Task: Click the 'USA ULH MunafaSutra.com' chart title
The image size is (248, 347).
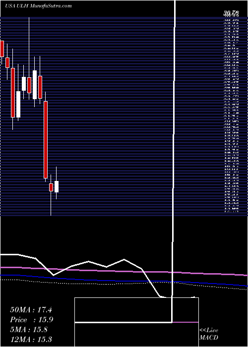Action: (x=38, y=6)
